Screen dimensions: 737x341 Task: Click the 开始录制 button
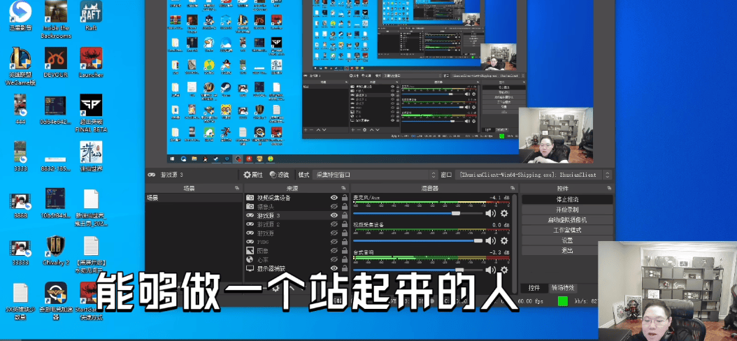[x=567, y=210]
